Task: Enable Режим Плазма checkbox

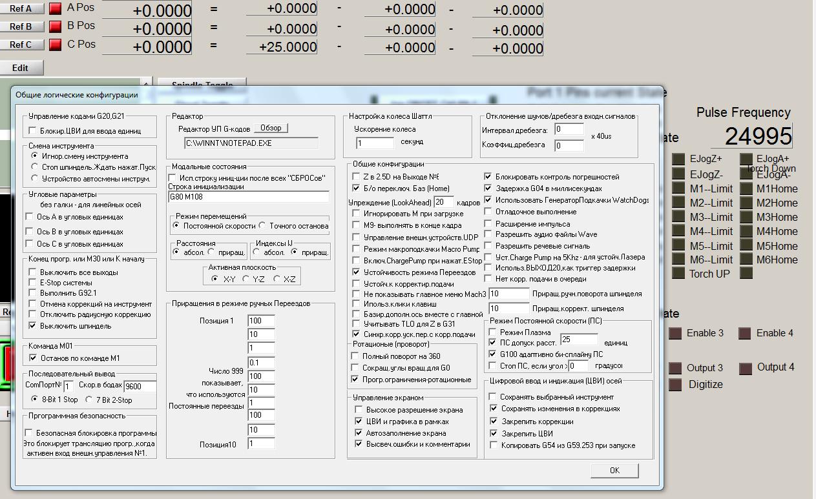Action: pyautogui.click(x=493, y=332)
